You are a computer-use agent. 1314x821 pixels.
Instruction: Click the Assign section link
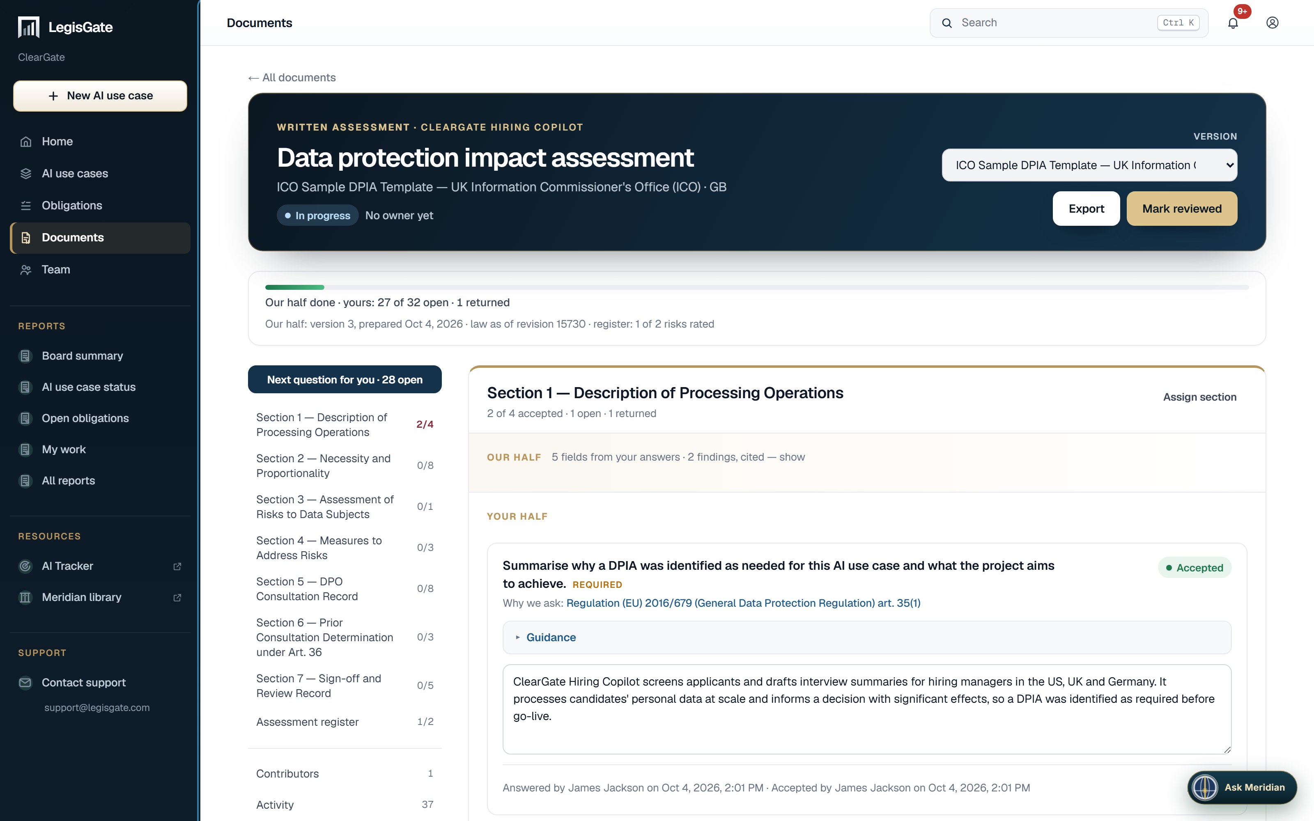click(1199, 397)
